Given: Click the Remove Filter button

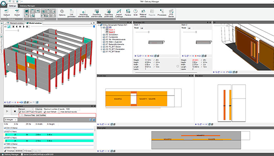Looking at the screenshot, I should [x=29, y=115].
